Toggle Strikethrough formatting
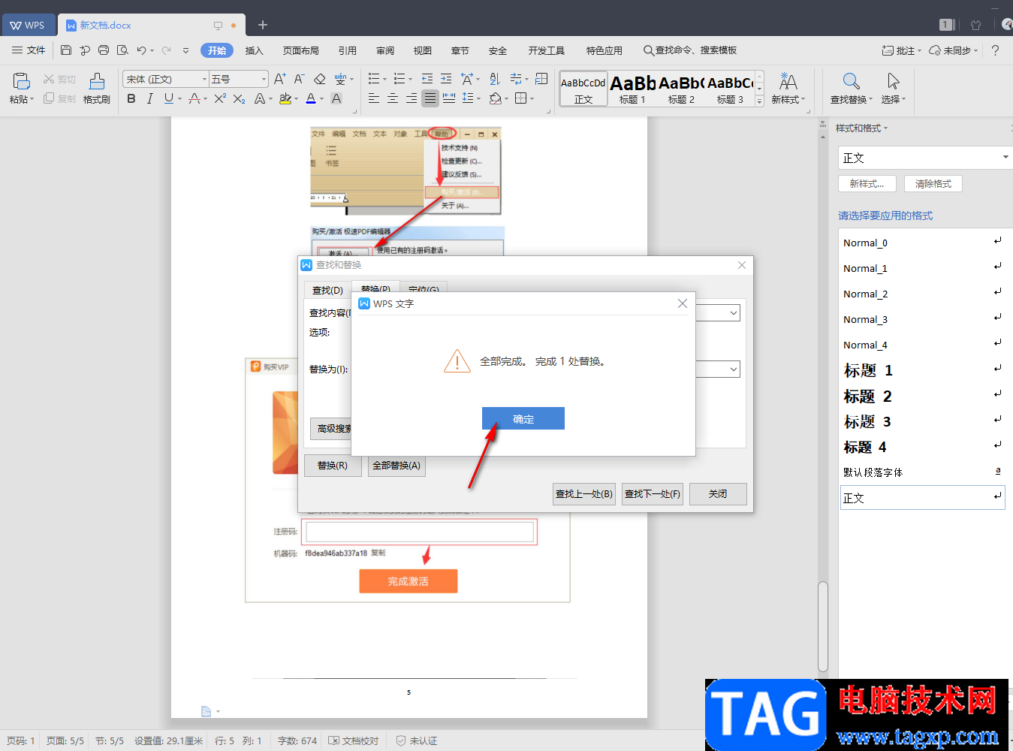 click(194, 98)
